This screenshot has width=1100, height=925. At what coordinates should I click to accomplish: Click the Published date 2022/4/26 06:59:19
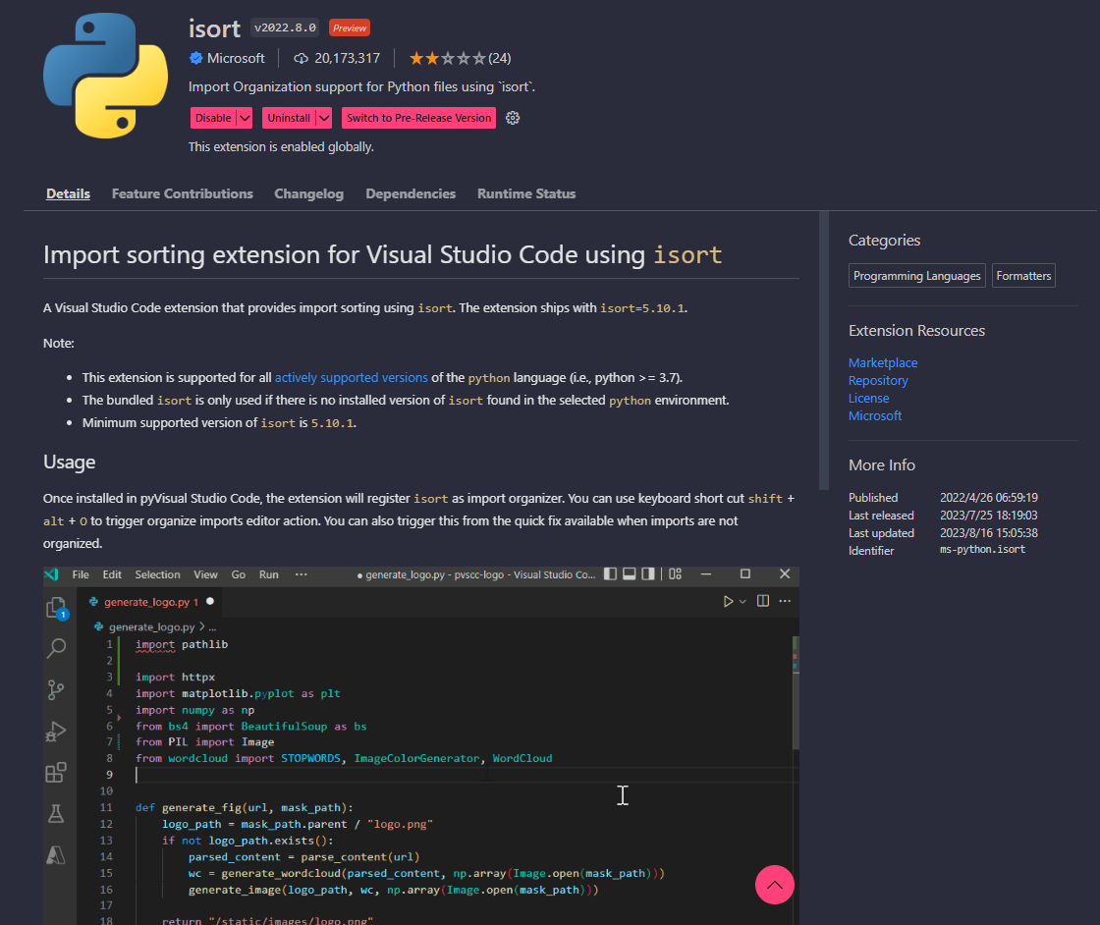click(988, 497)
